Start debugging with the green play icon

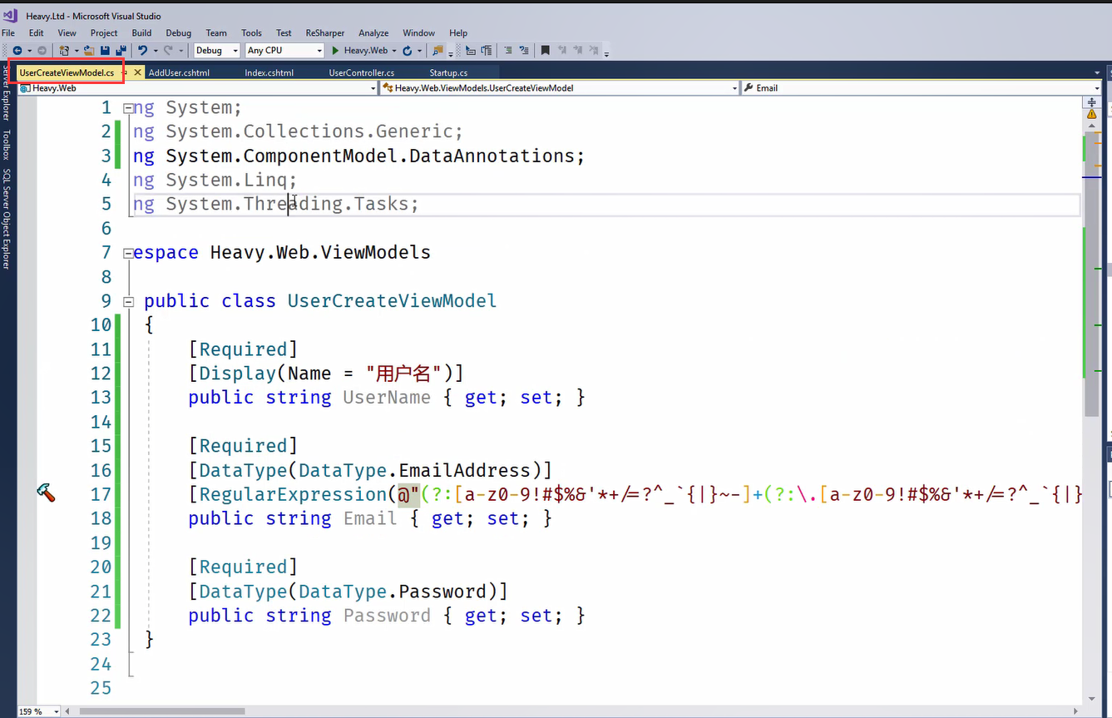(x=335, y=51)
